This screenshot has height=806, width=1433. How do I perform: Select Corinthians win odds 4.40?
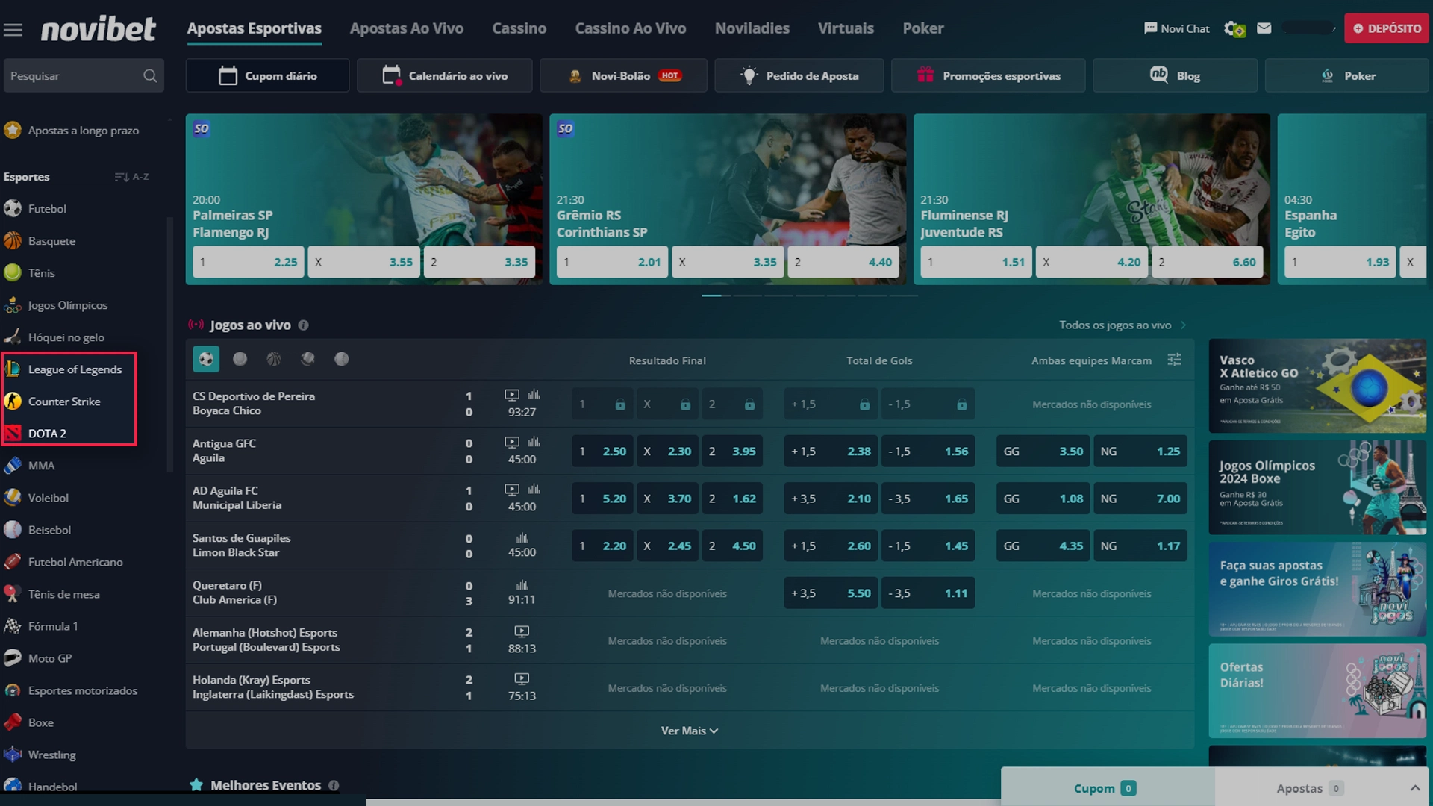click(843, 262)
